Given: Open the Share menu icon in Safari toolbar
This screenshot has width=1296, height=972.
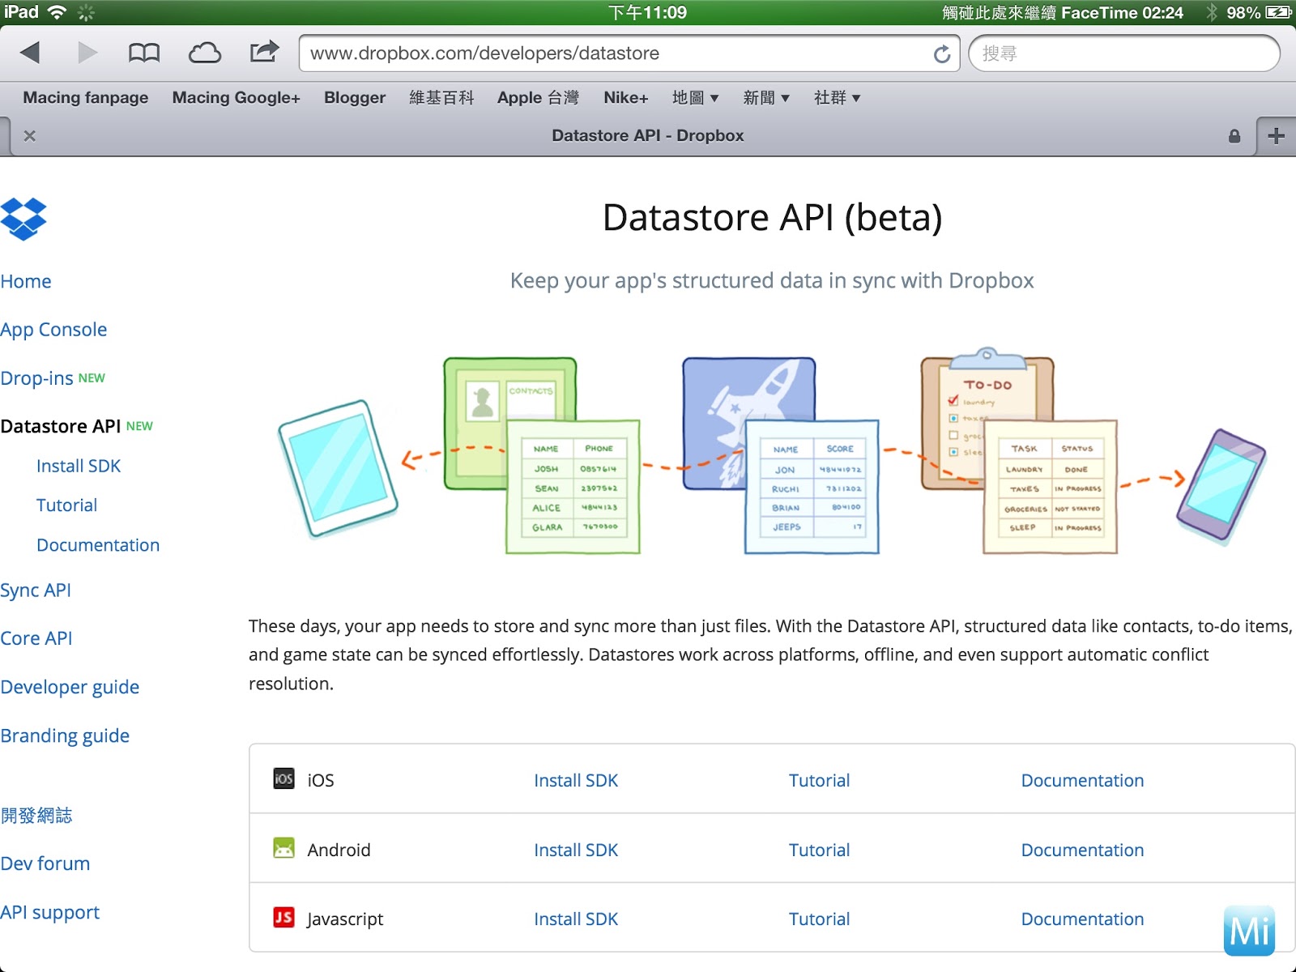Looking at the screenshot, I should [x=262, y=51].
